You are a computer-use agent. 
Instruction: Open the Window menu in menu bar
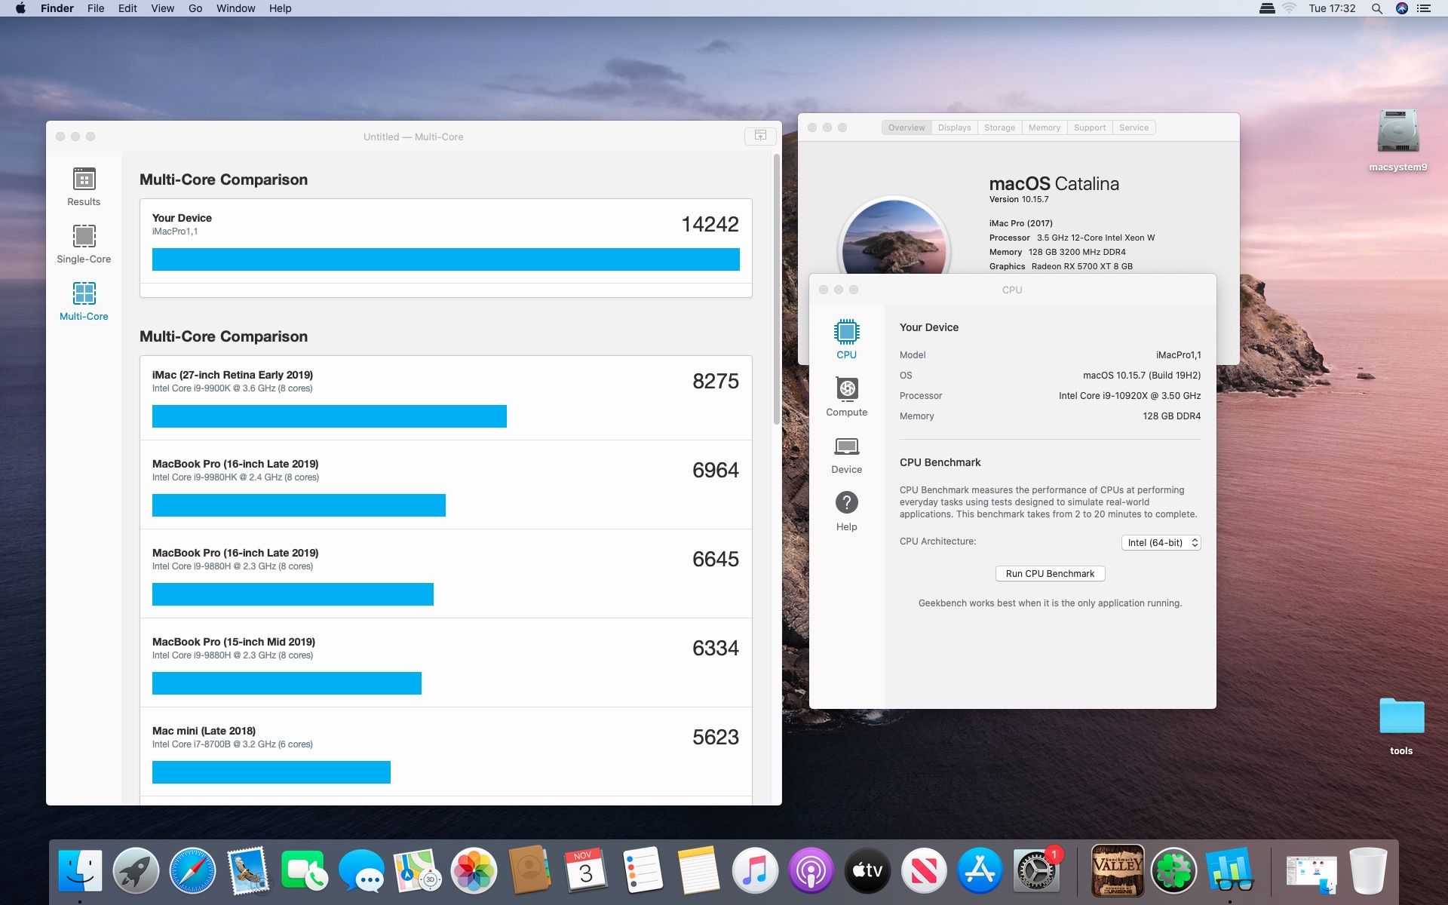[235, 8]
